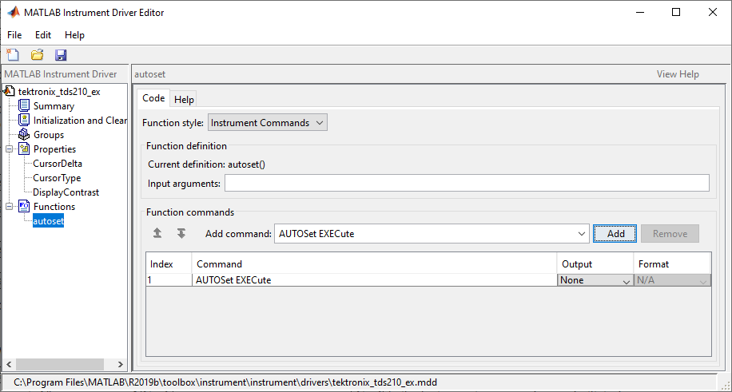The image size is (732, 392).
Task: Click the Input arguments text field
Action: click(x=467, y=184)
